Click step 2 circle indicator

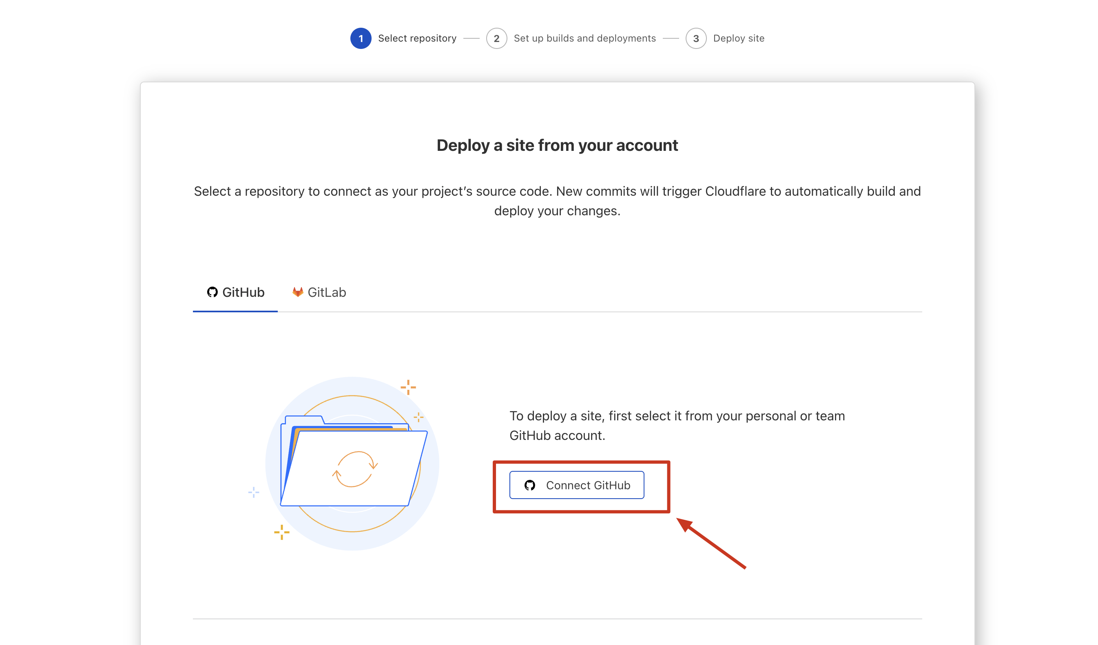[x=496, y=38]
